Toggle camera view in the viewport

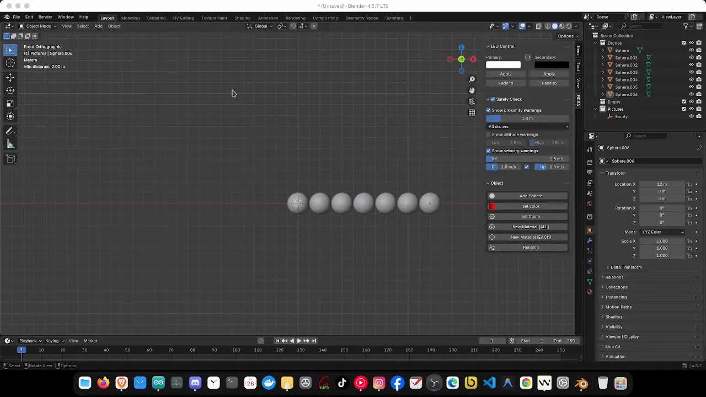pos(472,101)
